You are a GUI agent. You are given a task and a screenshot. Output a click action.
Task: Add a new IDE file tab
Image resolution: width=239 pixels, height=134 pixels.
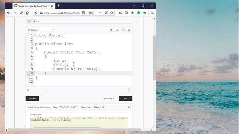tap(39, 22)
